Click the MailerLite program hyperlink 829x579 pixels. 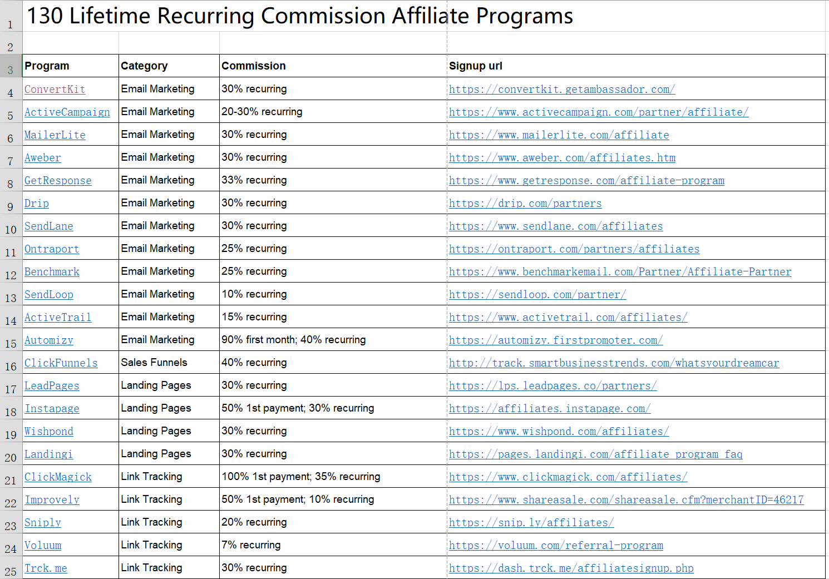pyautogui.click(x=55, y=135)
